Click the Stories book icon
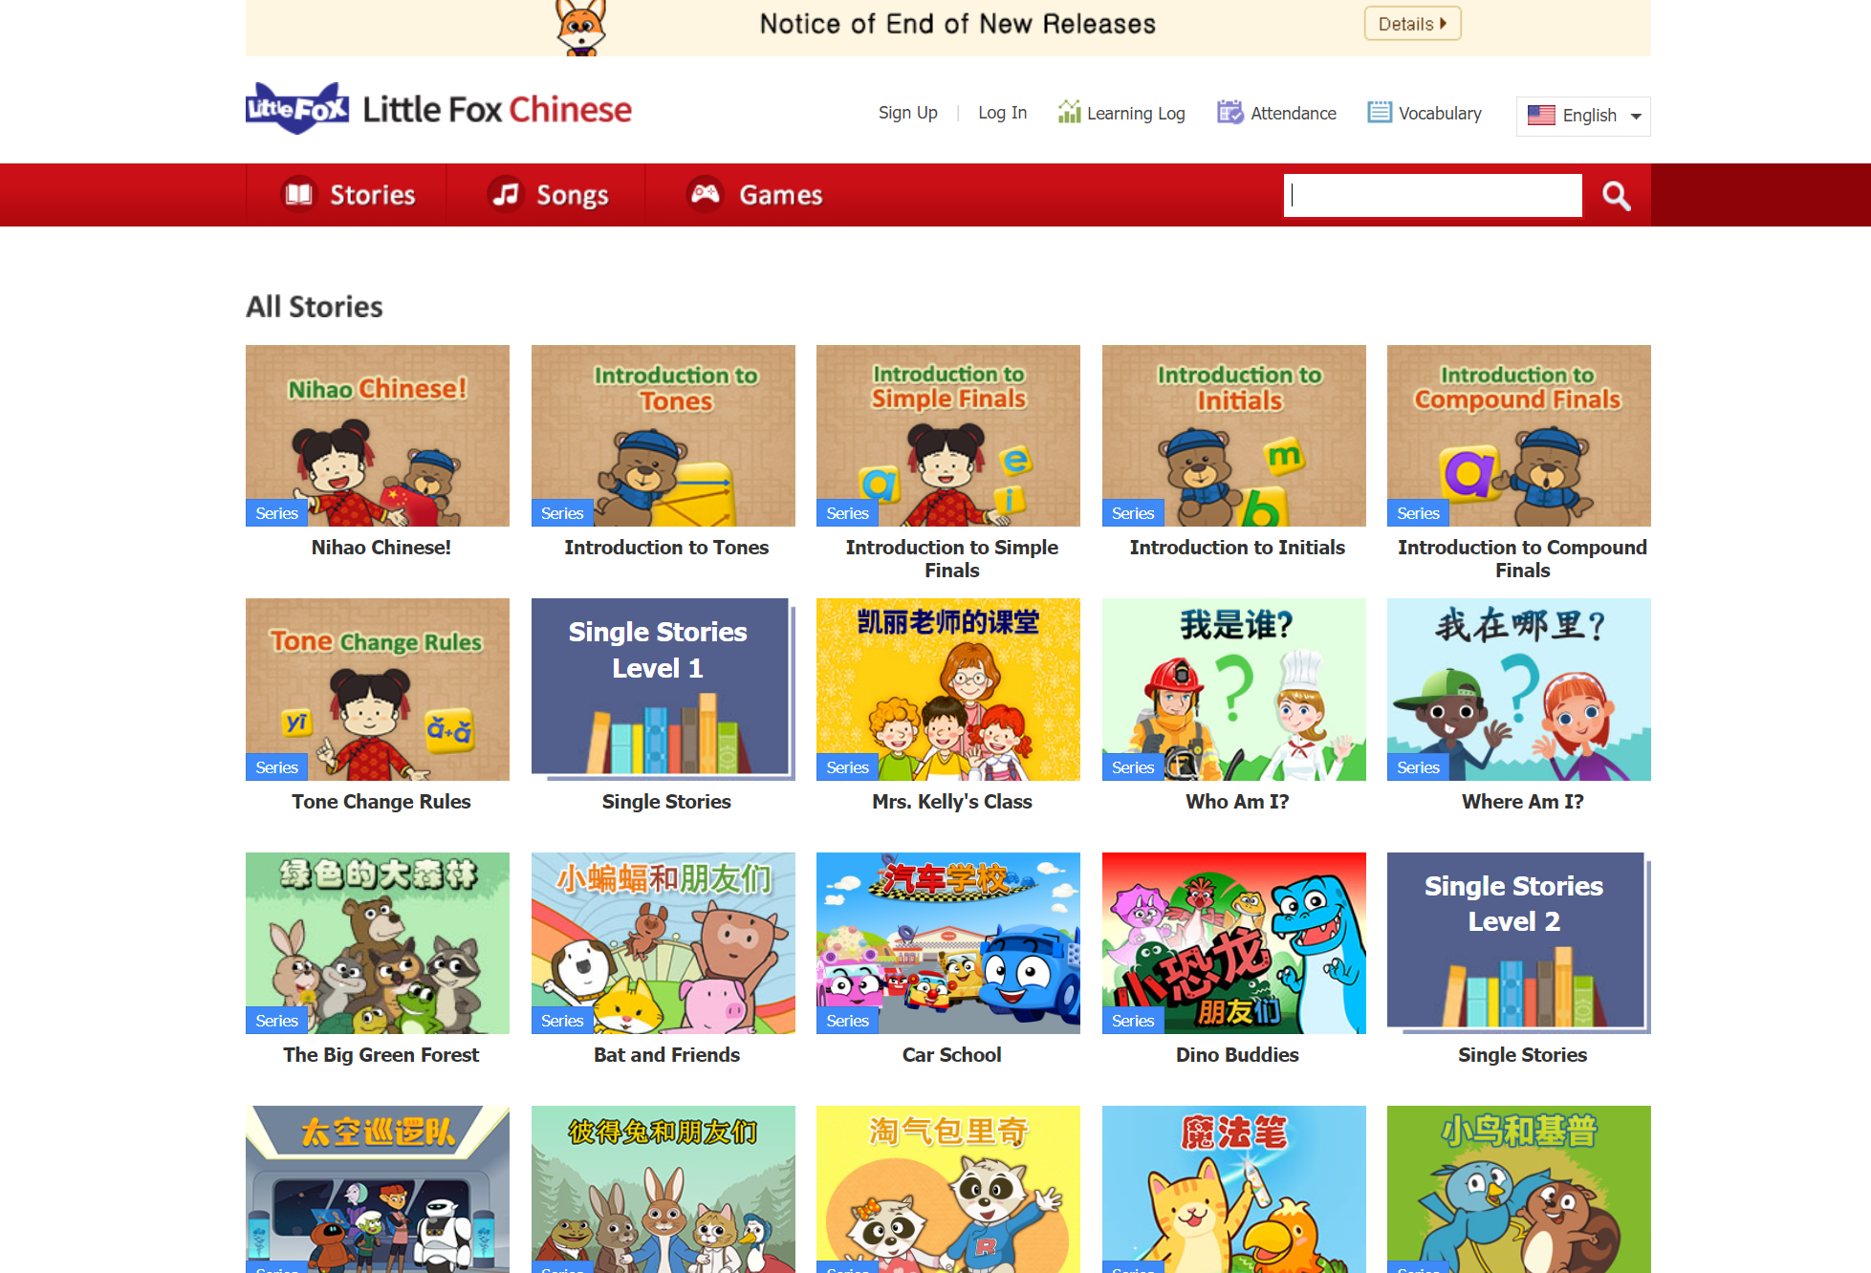This screenshot has height=1273, width=1871. pos(299,194)
